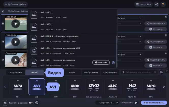The image size is (169, 107).
Task: Click Edit button for second file
Action: (156, 42)
